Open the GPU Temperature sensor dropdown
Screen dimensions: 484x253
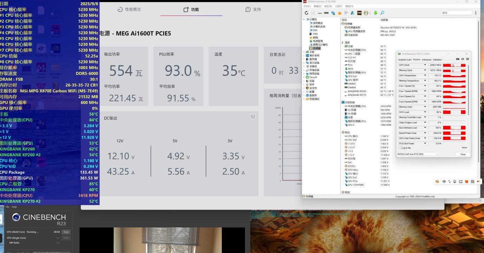tap(425, 75)
